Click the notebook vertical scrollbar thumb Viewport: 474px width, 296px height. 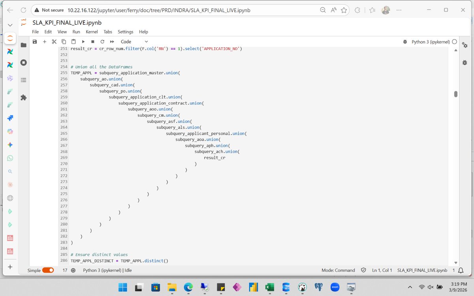click(455, 94)
